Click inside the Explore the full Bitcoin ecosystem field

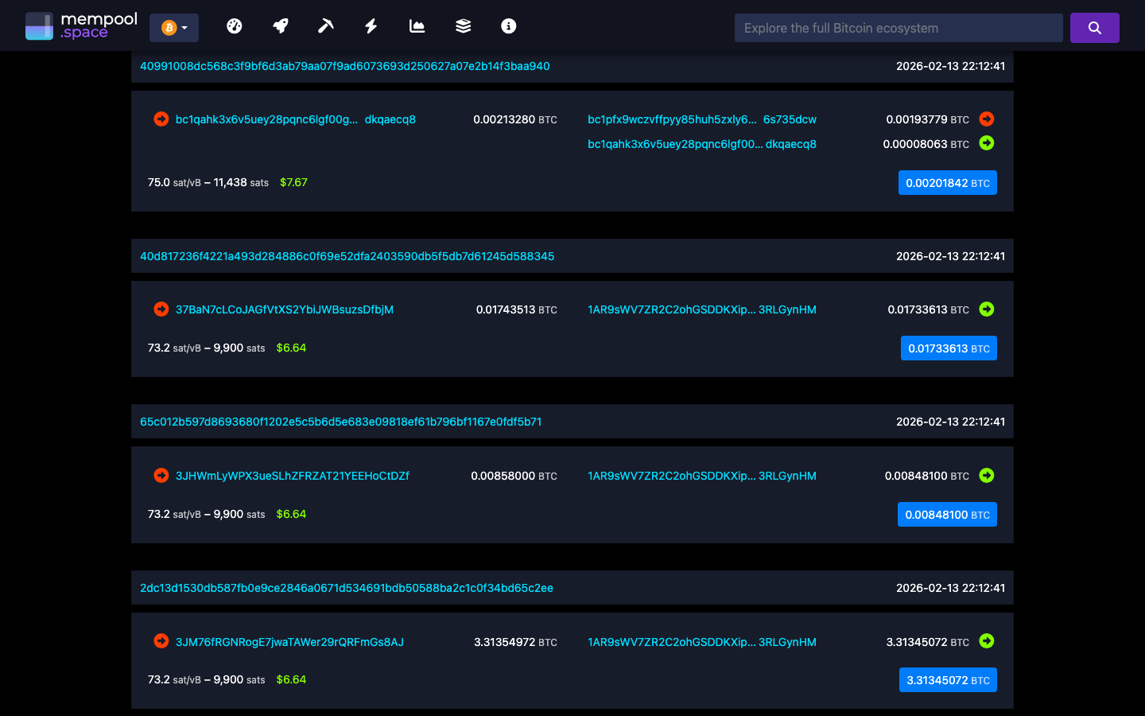[899, 27]
